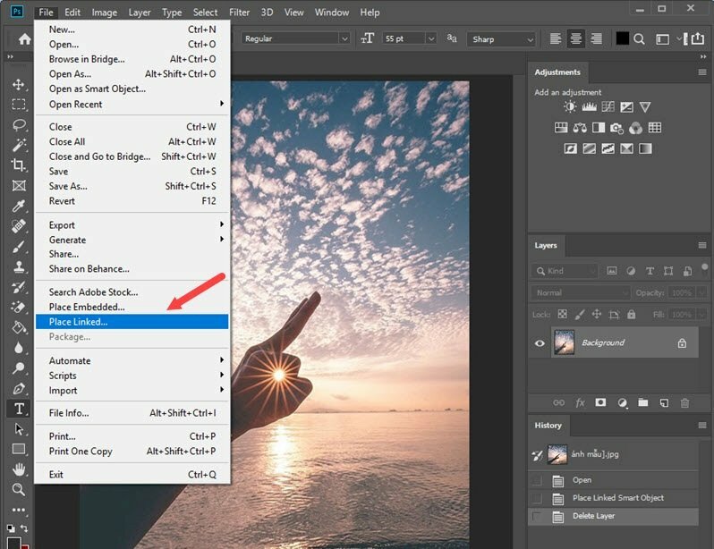Select the Horizontal Type tool

[x=19, y=409]
